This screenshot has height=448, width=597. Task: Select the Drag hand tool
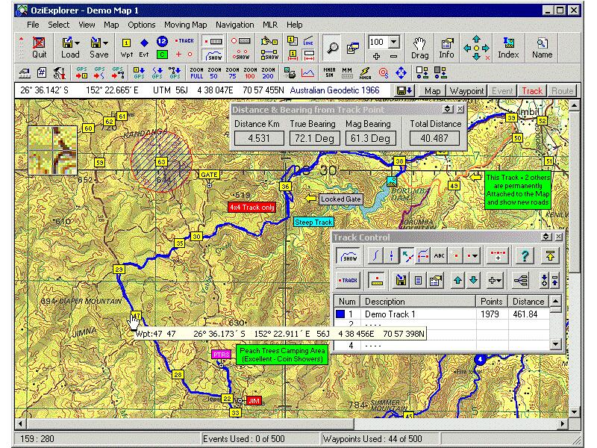419,47
